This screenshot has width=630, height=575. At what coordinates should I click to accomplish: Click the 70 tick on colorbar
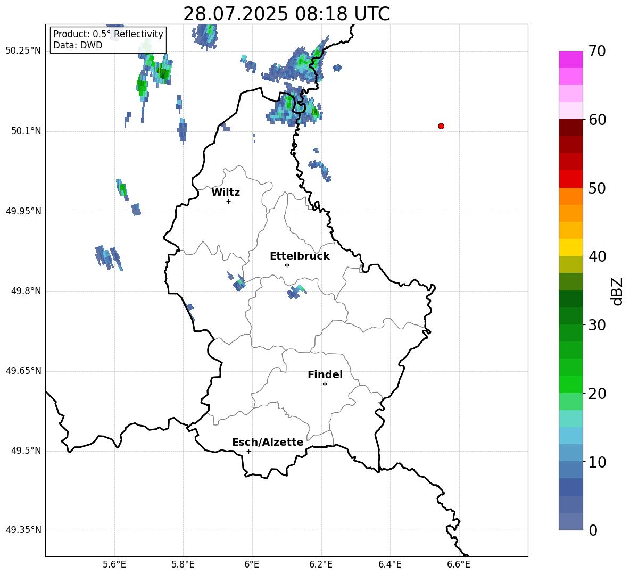click(597, 52)
